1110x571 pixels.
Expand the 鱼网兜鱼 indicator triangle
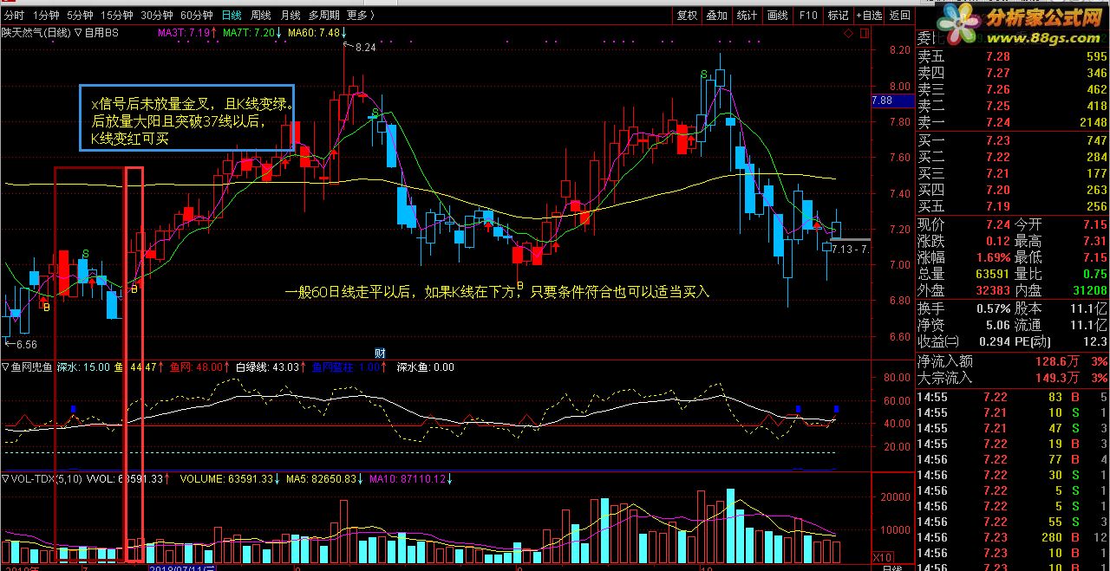tap(5, 367)
